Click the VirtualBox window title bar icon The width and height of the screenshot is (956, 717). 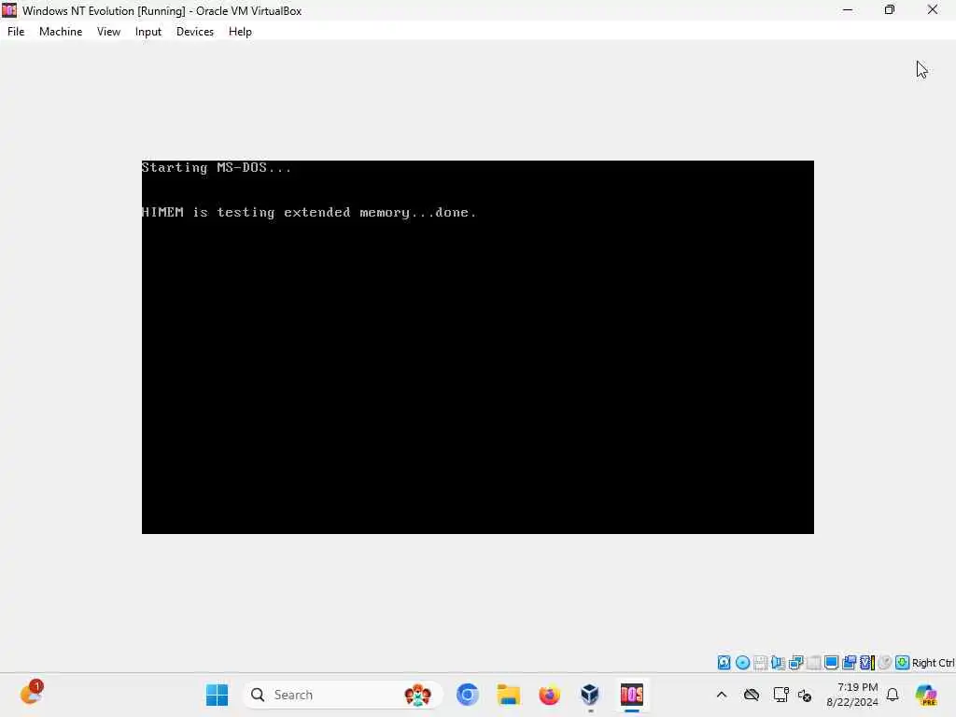tap(9, 10)
